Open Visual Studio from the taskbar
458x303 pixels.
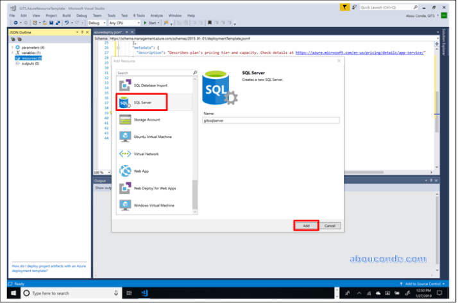[x=145, y=293]
